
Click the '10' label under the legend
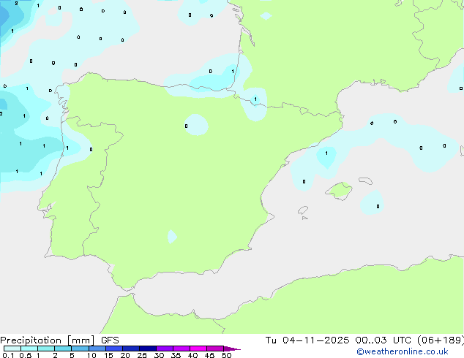[x=91, y=355]
